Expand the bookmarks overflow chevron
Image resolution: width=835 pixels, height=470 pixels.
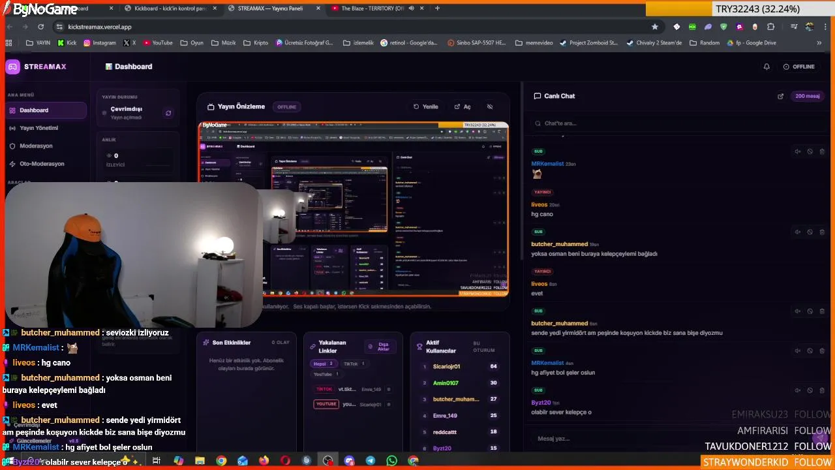(819, 43)
